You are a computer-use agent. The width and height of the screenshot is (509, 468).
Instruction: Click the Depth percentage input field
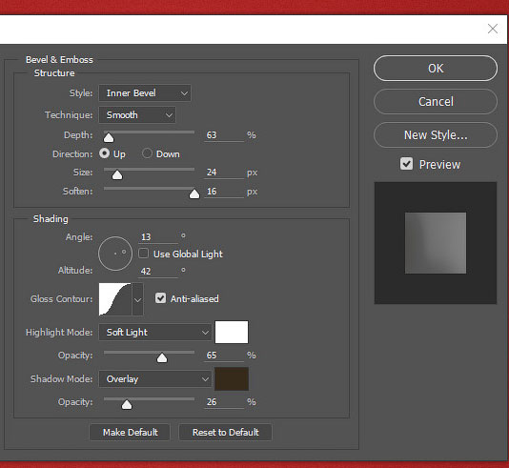tap(224, 135)
